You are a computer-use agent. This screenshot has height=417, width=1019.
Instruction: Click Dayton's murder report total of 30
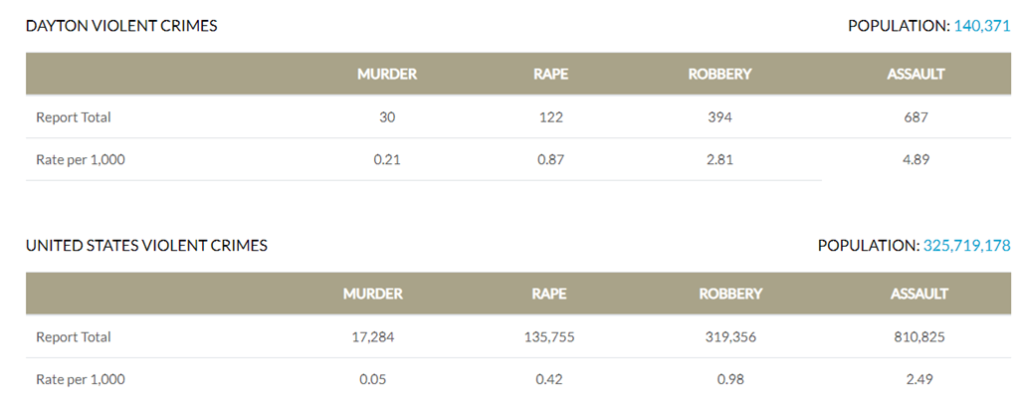tap(387, 117)
